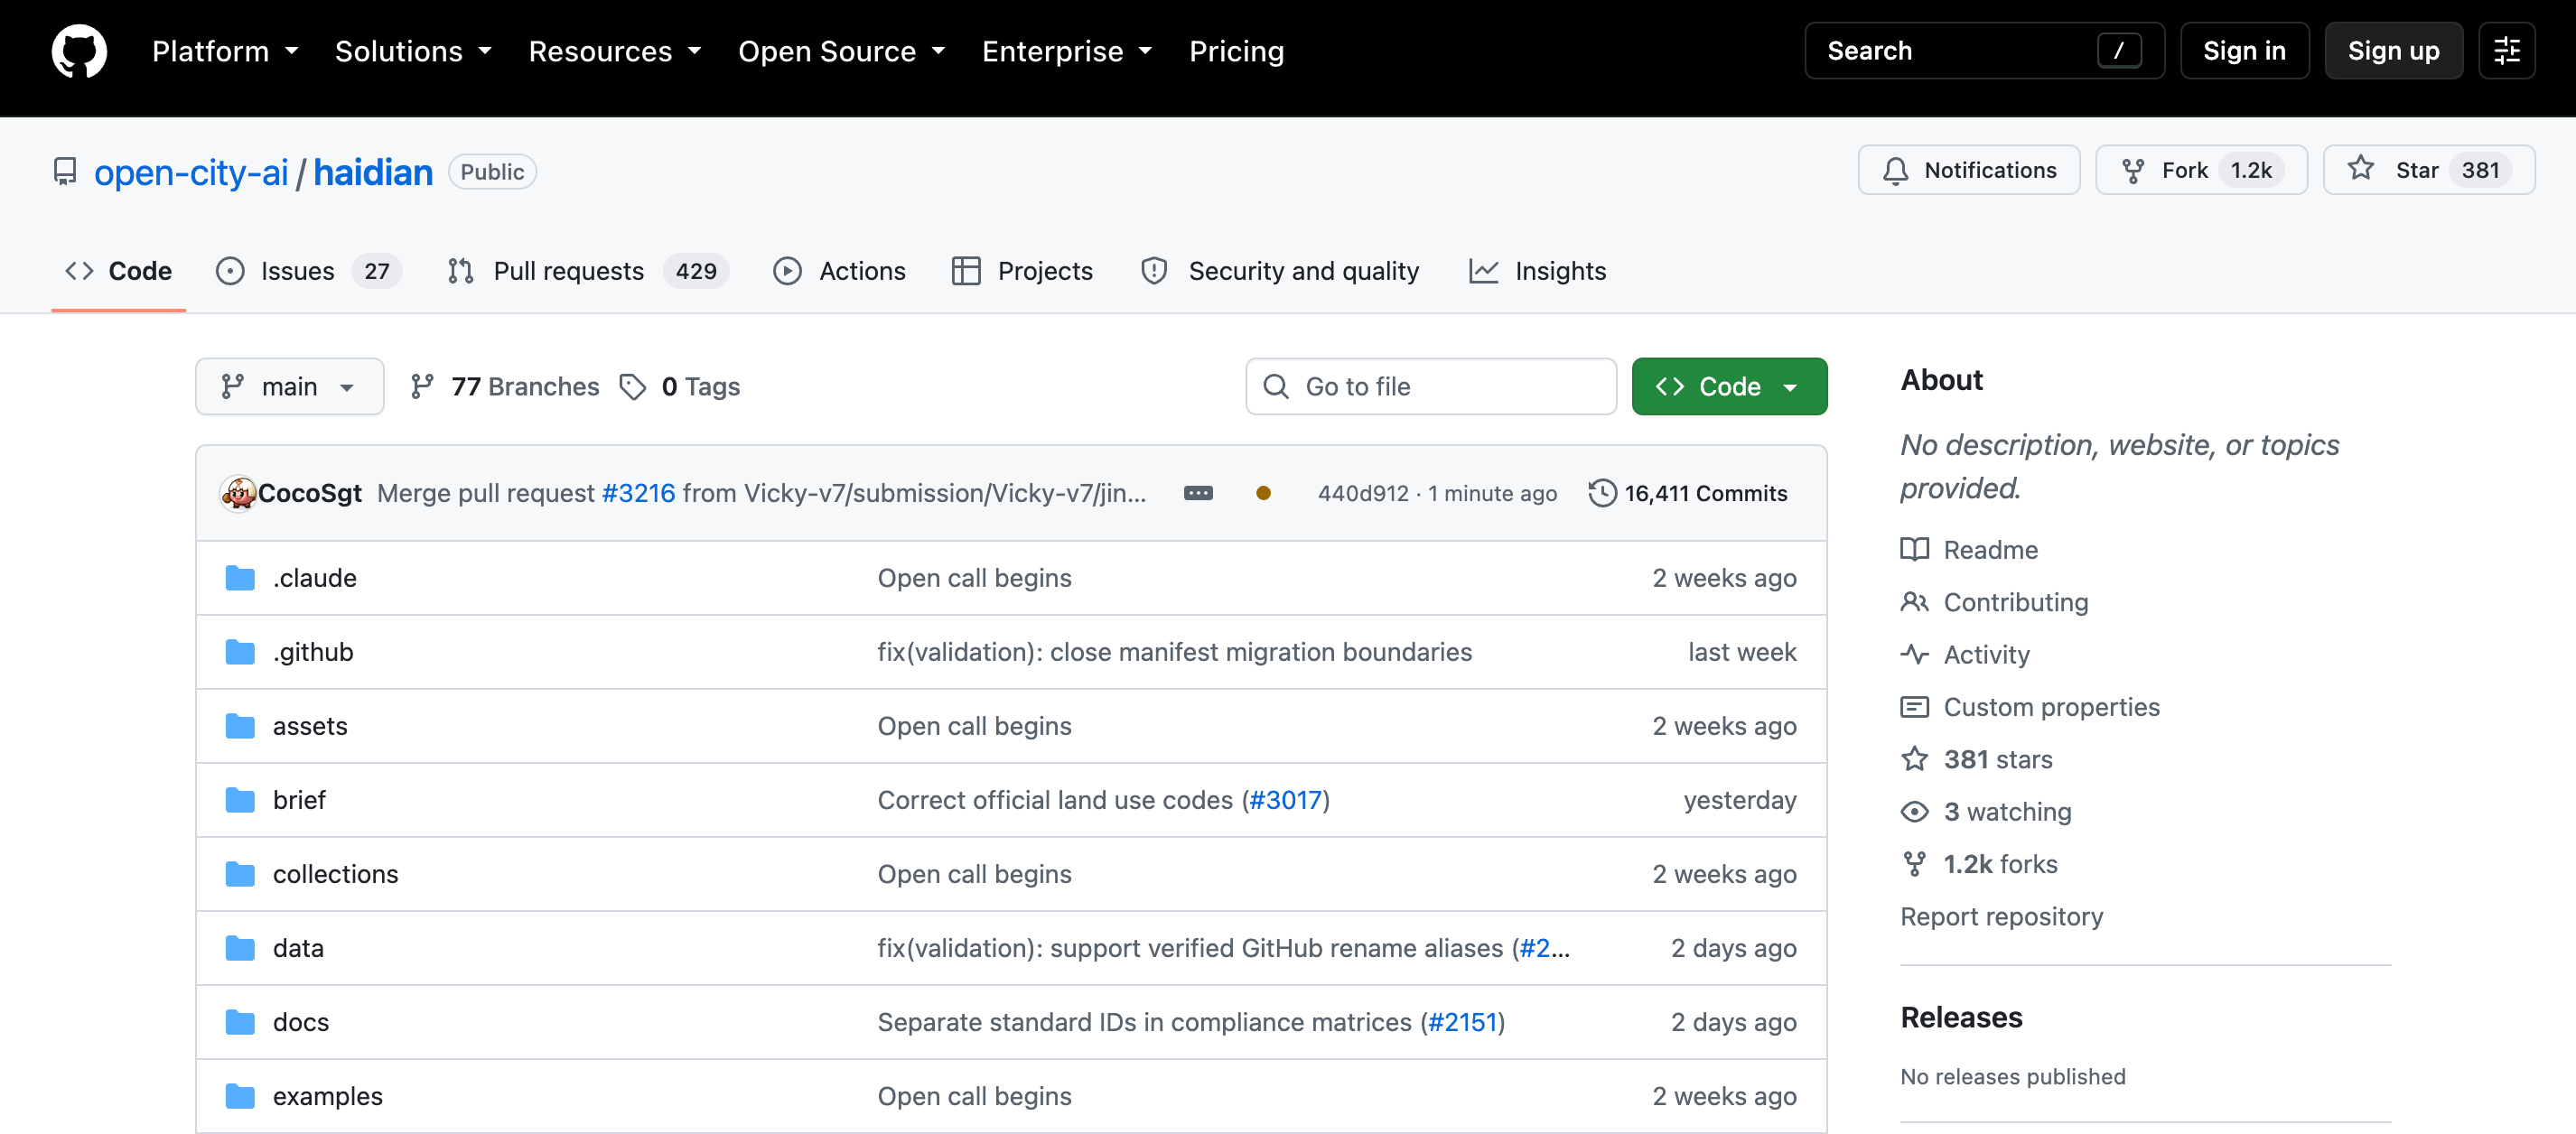Open pull request #3216 link
This screenshot has height=1134, width=2576.
[x=638, y=493]
